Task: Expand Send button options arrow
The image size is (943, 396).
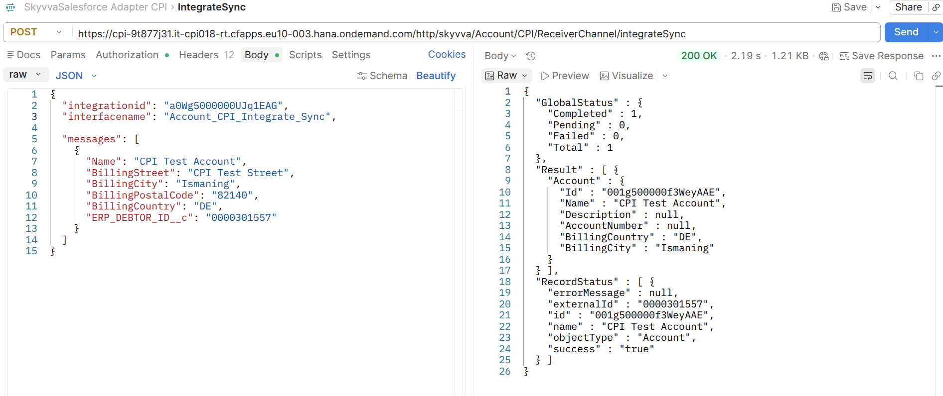Action: click(936, 32)
